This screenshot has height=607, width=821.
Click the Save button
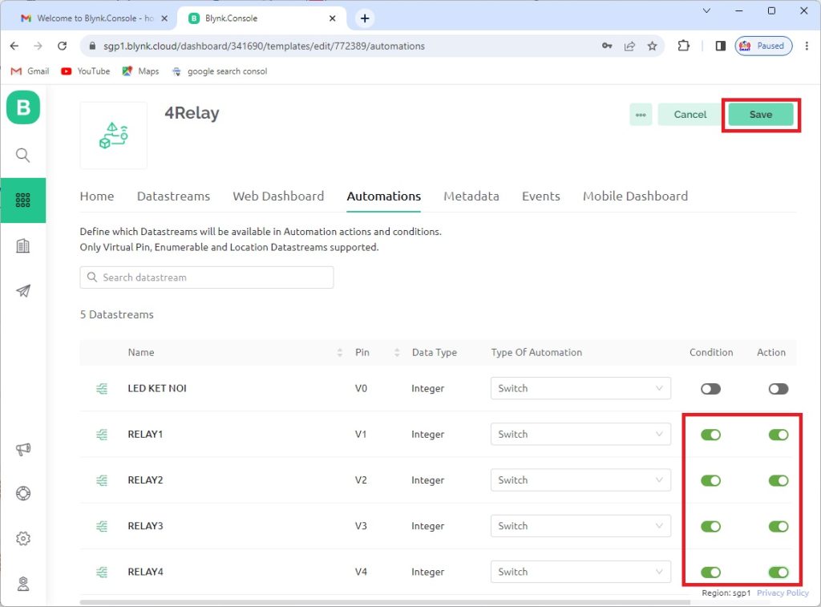coord(760,115)
